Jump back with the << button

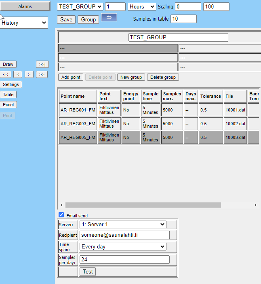coord(5,74)
